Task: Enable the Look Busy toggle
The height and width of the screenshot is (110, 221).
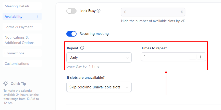Action: click(x=71, y=11)
